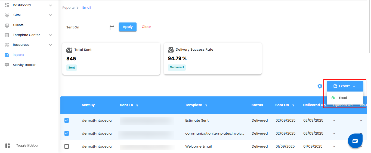Open the Dashboard menu item label

22,5
